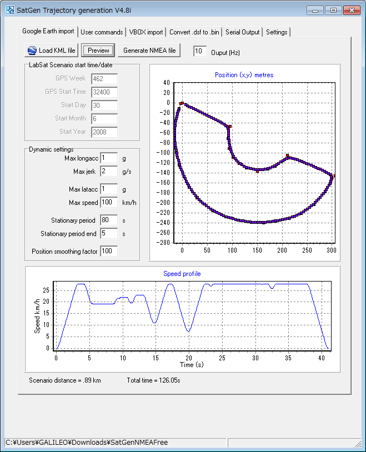Switch to Convert .dsf to .bin tab
The image size is (366, 452).
tap(194, 32)
